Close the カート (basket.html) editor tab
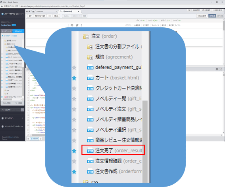225x187 pixels. point(79,11)
